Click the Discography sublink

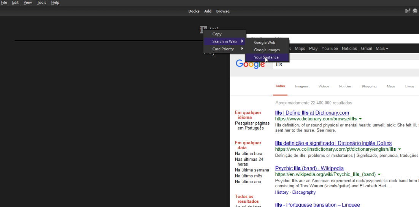pos(304,192)
